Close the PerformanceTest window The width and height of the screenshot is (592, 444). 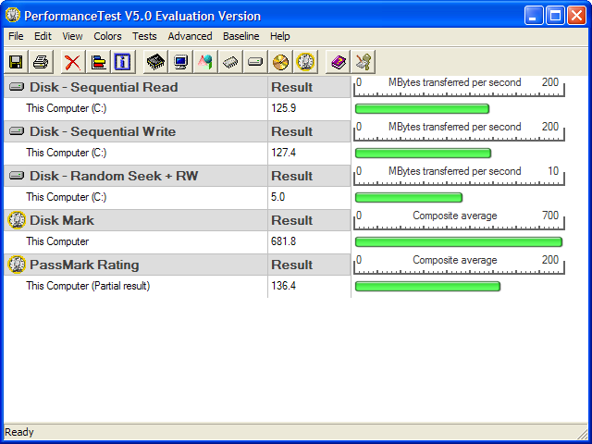[x=576, y=16]
